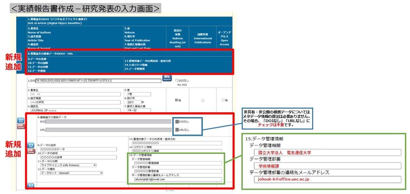
Task: Click the greyed evidence data DOI input
Action: [x=108, y=121]
